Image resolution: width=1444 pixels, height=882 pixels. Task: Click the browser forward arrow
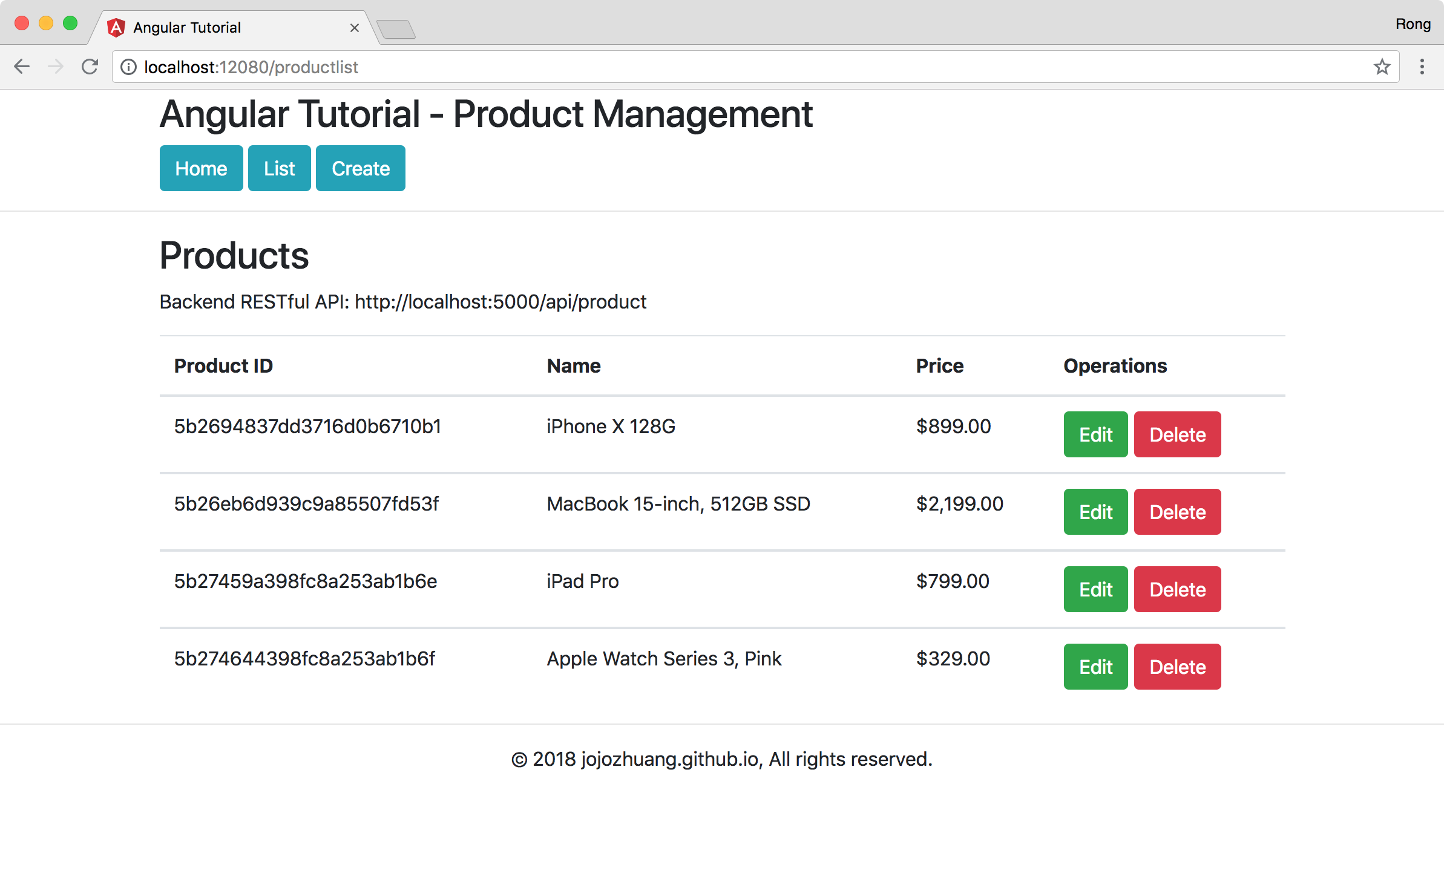click(56, 67)
